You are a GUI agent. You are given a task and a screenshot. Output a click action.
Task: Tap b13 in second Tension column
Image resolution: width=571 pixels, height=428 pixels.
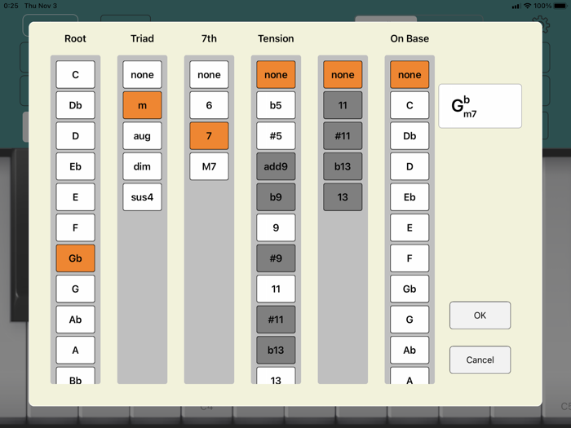tap(343, 166)
